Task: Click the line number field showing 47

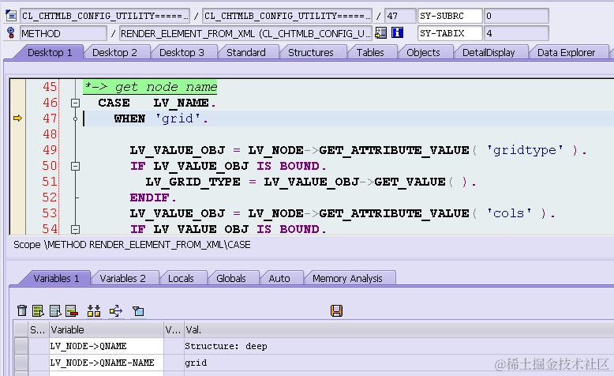Action: [x=400, y=16]
